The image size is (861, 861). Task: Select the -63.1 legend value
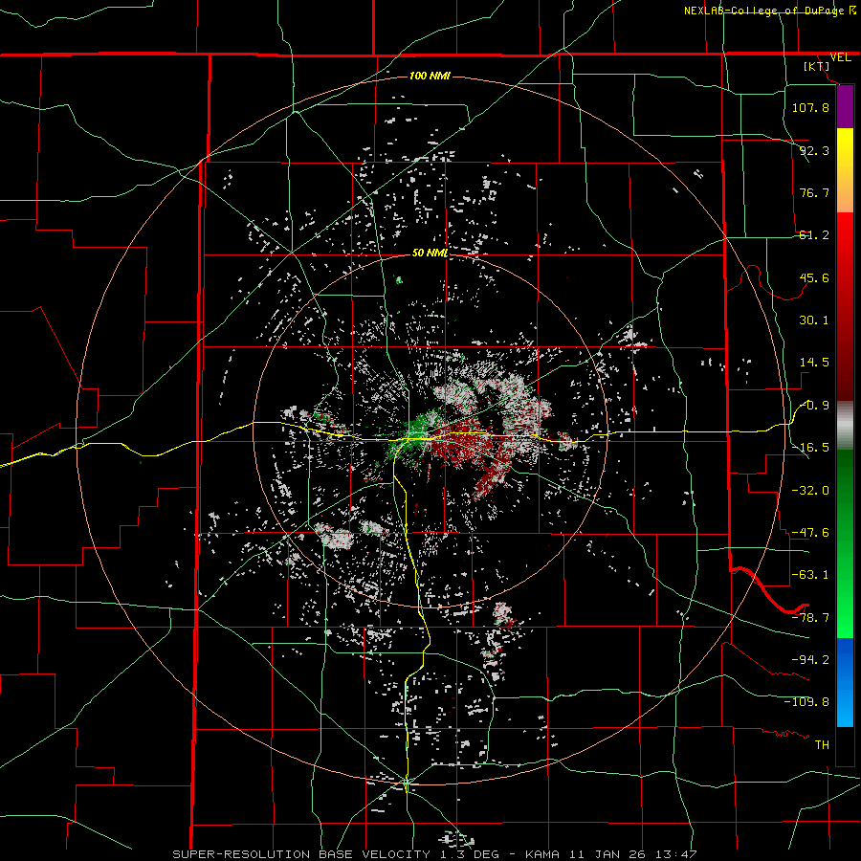coord(810,575)
